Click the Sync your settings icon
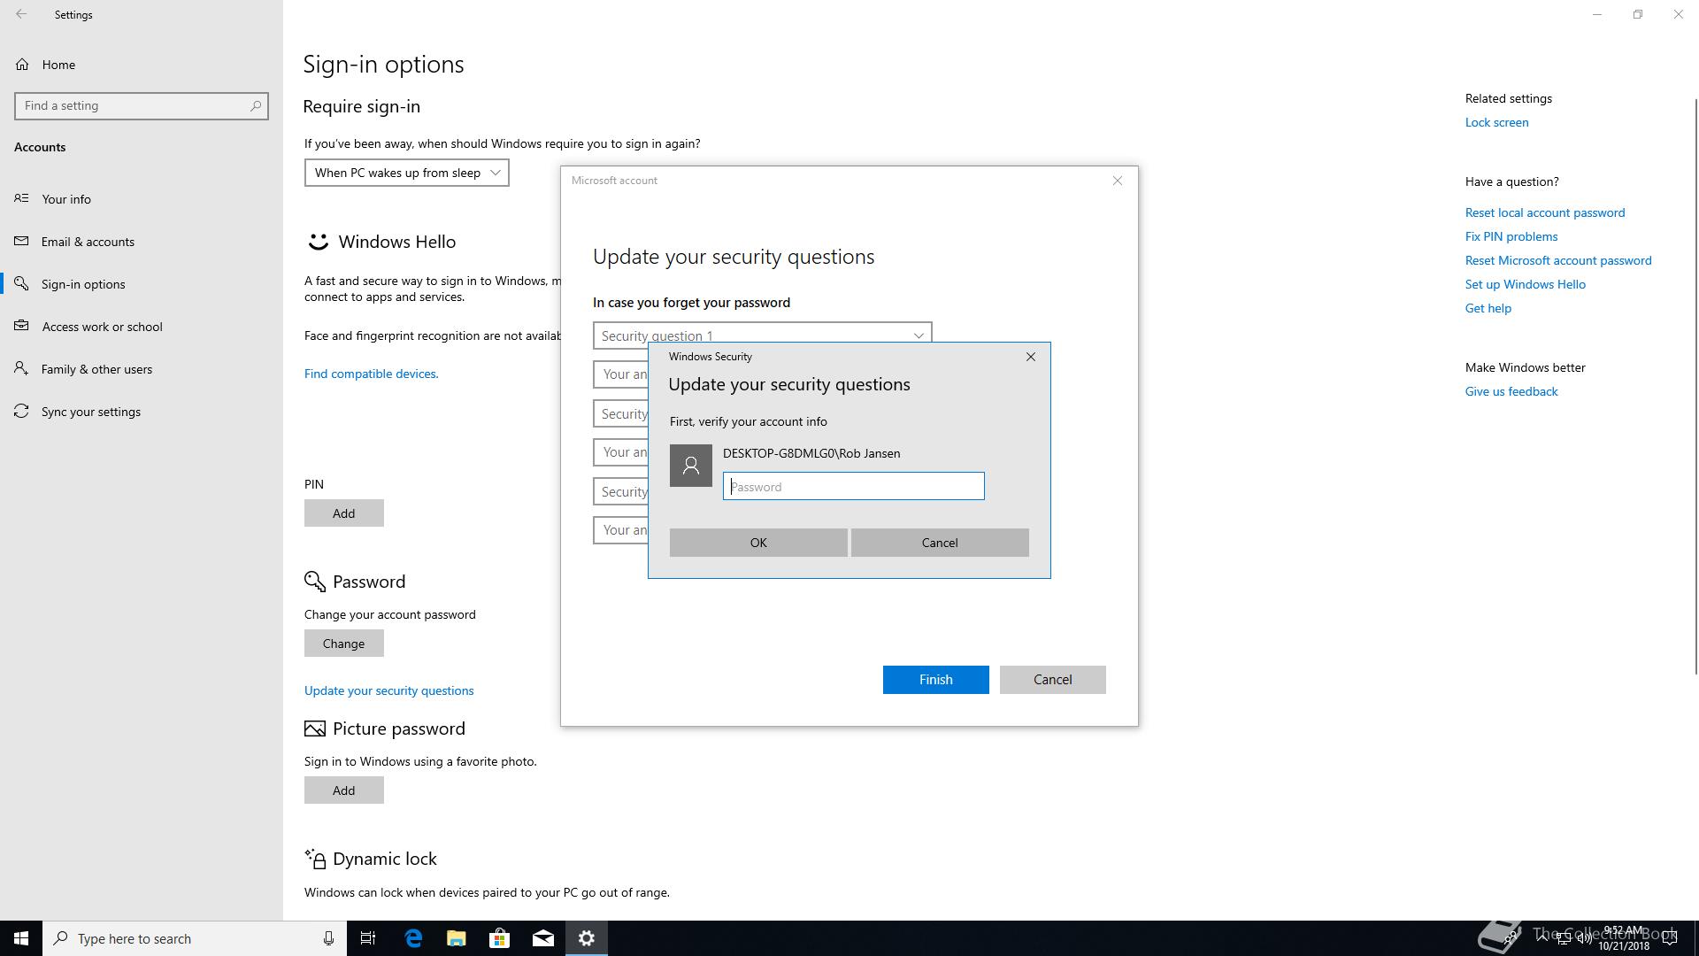Image resolution: width=1699 pixels, height=956 pixels. click(21, 411)
